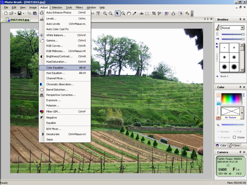Activate the arrow pointer tool
Screen dimensions: 247x185
[x=118, y=13]
